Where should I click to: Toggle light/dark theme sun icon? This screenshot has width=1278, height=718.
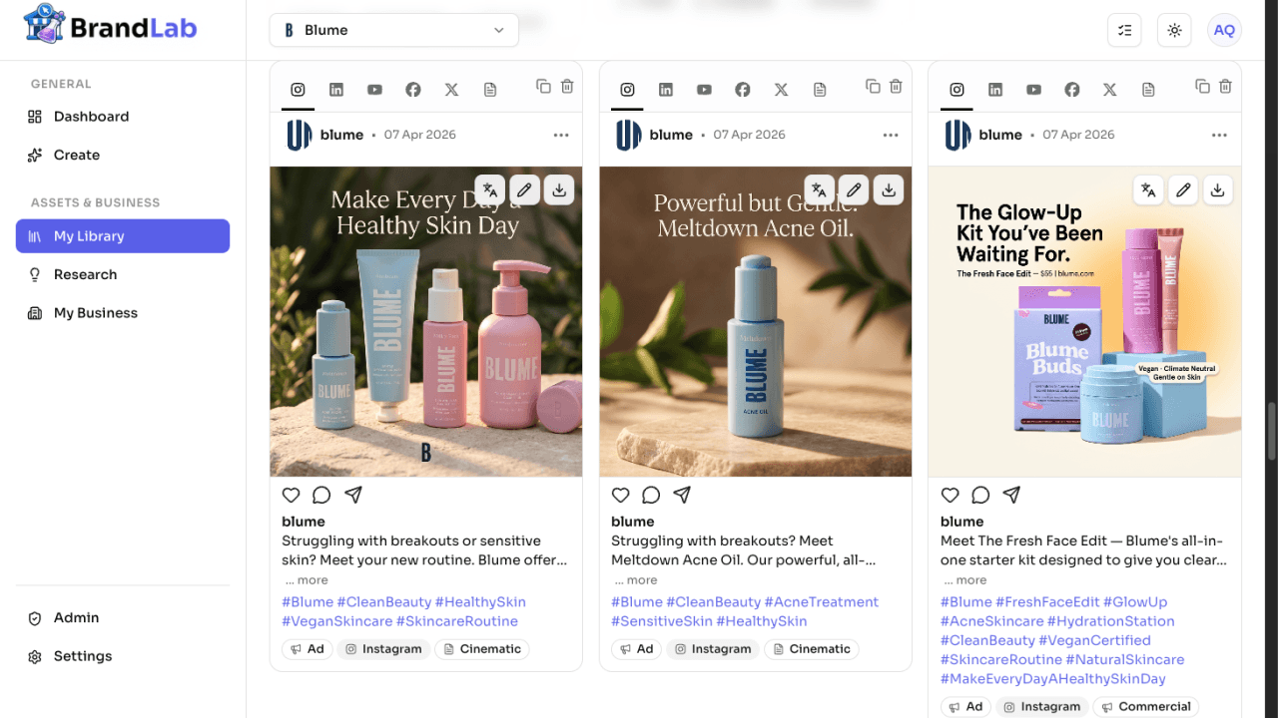click(x=1174, y=30)
